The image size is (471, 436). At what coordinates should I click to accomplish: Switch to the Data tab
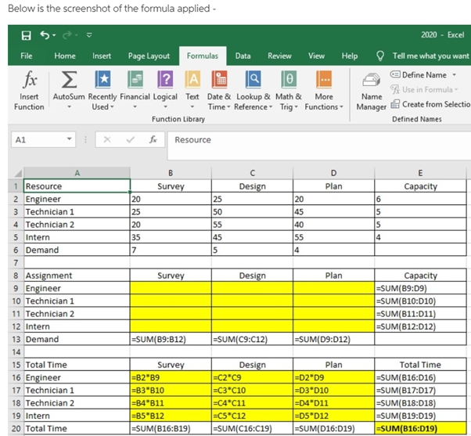tap(243, 56)
